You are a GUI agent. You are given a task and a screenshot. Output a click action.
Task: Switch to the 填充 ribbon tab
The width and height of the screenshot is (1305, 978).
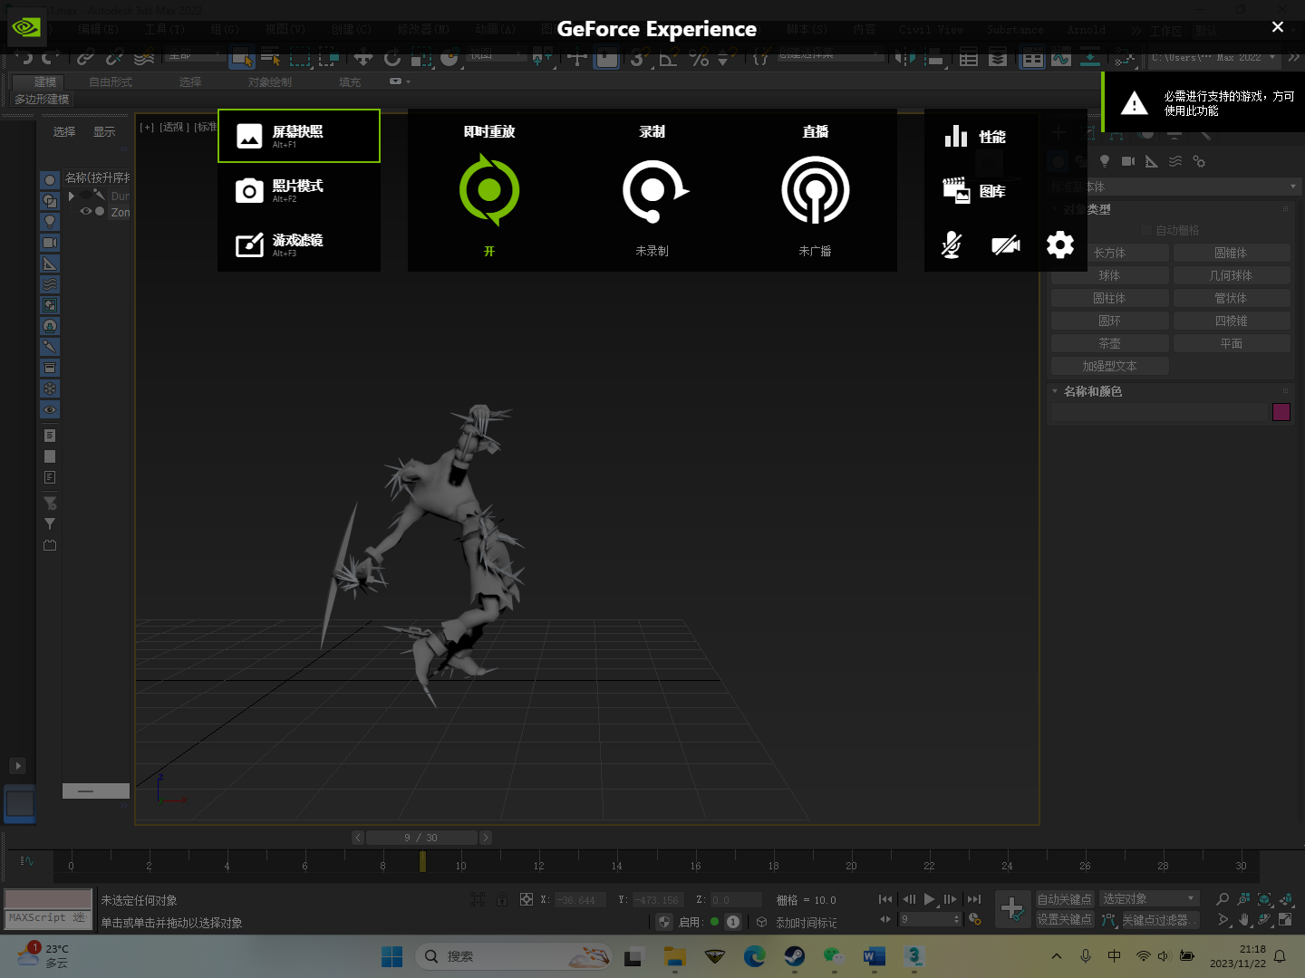click(350, 81)
